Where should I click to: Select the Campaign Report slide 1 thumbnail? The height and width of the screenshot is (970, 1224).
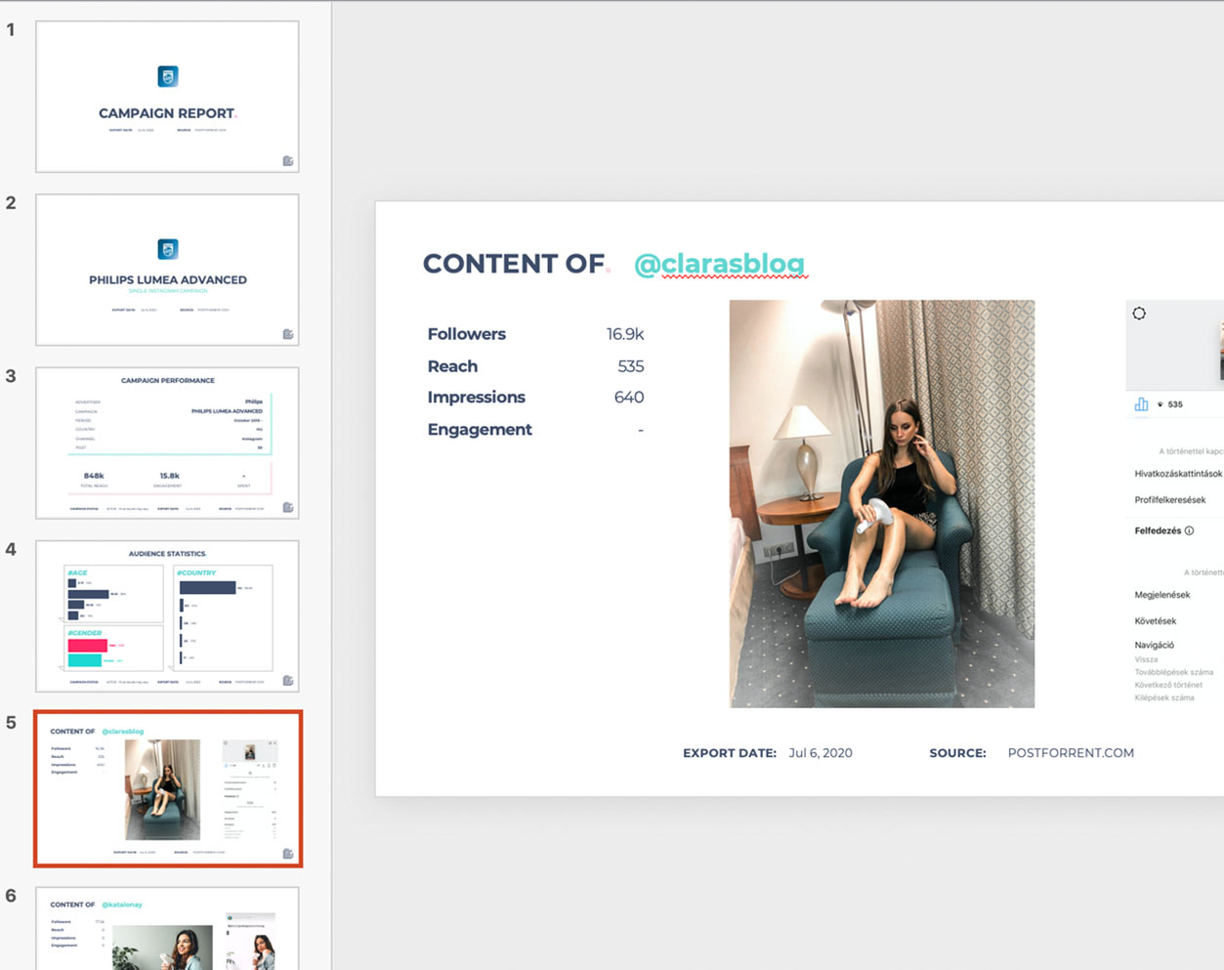coord(167,97)
